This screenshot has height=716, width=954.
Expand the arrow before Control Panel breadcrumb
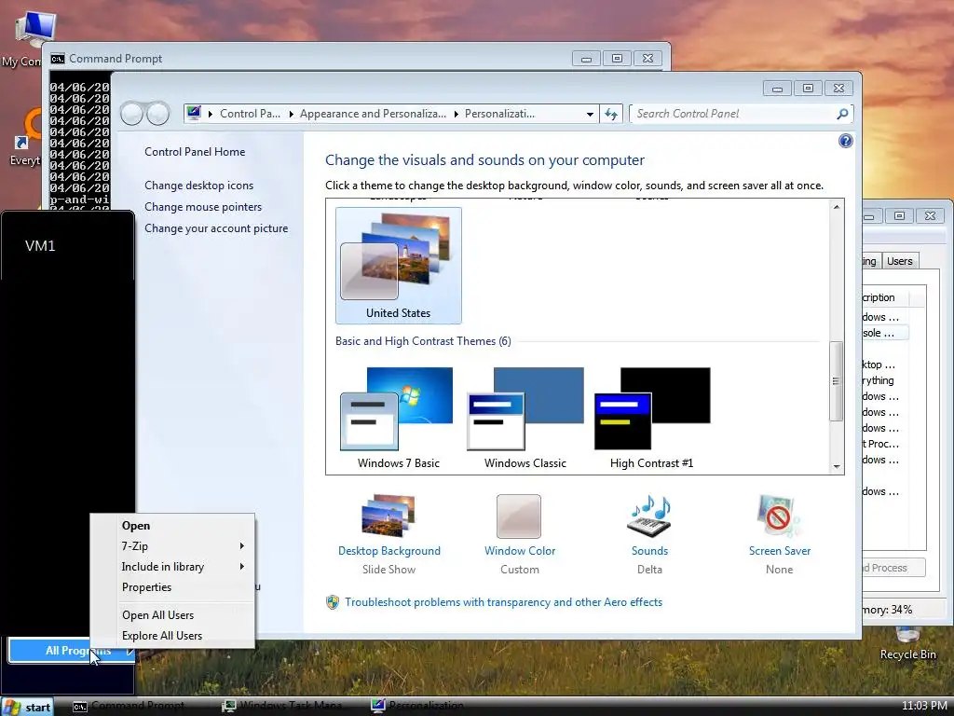coord(211,114)
